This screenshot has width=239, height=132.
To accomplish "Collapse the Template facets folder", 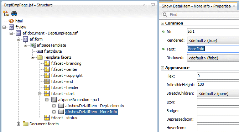I will pos(33,57).
